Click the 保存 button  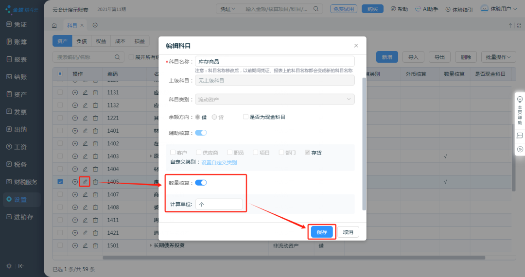322,232
